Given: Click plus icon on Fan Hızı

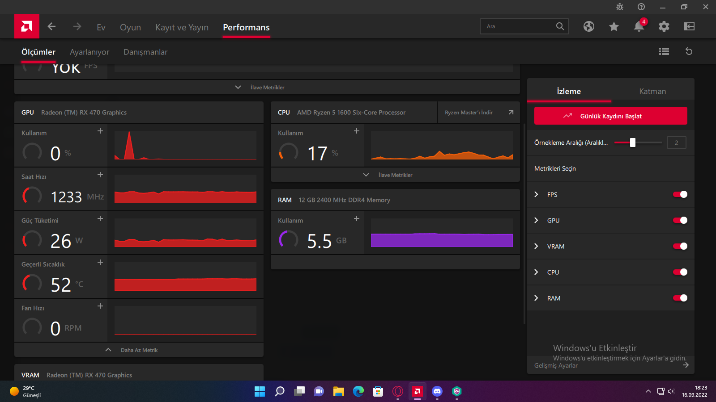Looking at the screenshot, I should coord(100,306).
